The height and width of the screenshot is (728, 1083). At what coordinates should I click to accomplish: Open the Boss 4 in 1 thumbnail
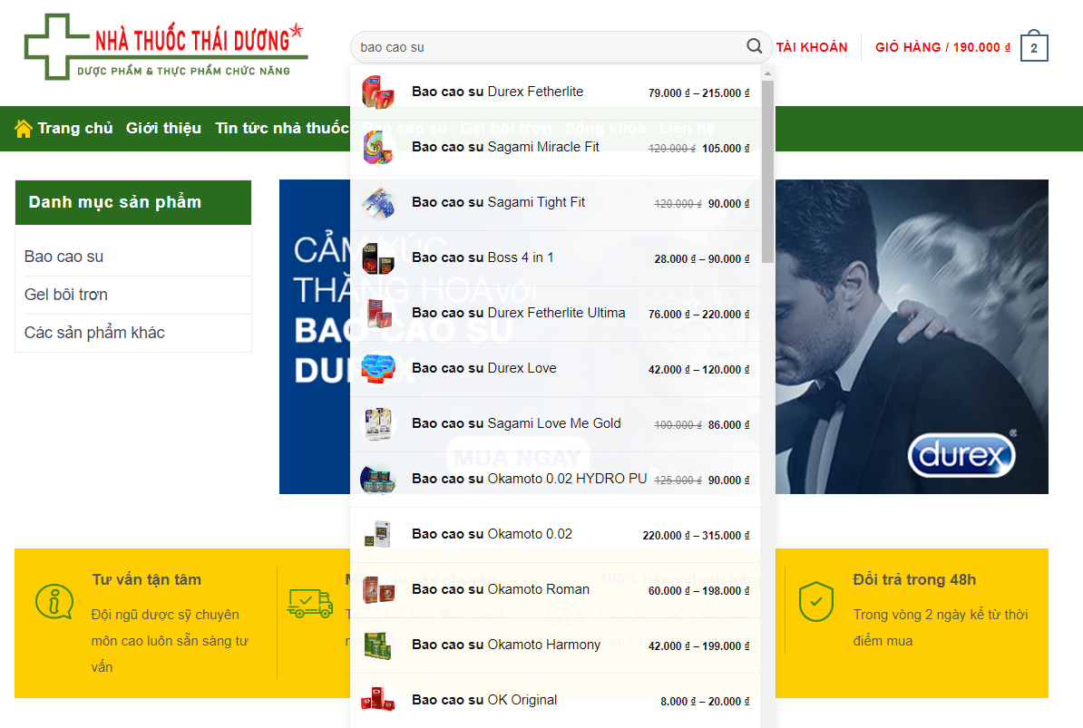[378, 258]
